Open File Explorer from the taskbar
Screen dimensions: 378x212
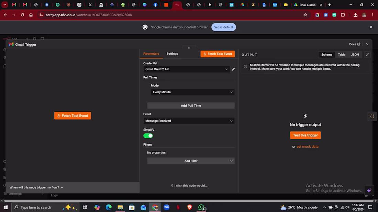(x=120, y=207)
